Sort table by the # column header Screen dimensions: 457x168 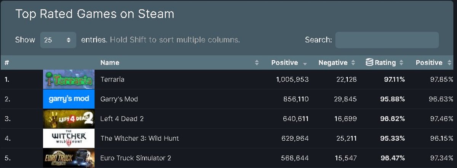click(x=6, y=63)
